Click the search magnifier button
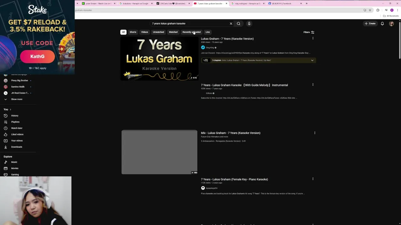This screenshot has width=401, height=225. coord(238,23)
